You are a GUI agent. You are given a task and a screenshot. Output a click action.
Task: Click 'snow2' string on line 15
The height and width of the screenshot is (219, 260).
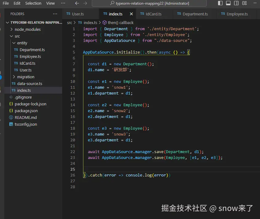(120, 111)
